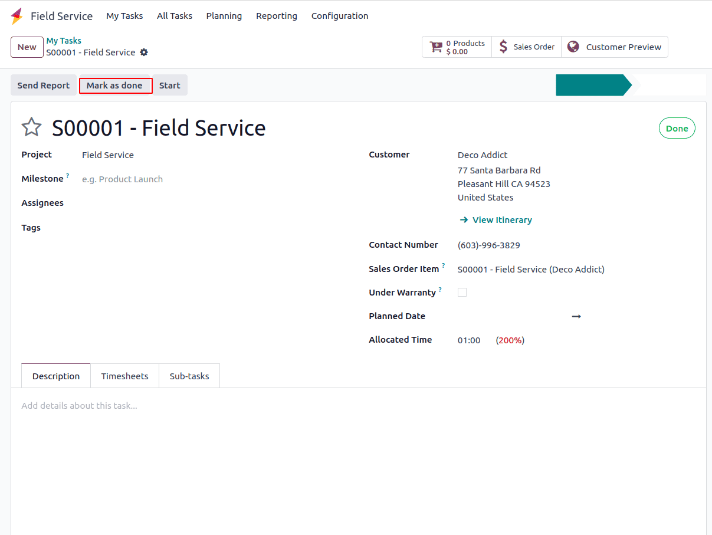Click the Customer Preview globe icon
Viewport: 712px width, 535px height.
573,47
